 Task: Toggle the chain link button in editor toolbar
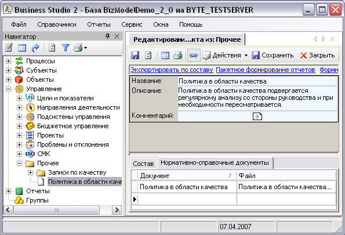click(x=194, y=55)
